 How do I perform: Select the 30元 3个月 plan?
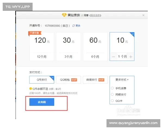(x=68, y=46)
